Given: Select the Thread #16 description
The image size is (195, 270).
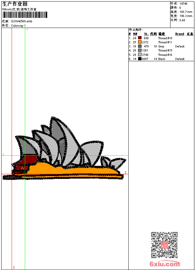Looking at the screenshot, I should tap(165, 55).
